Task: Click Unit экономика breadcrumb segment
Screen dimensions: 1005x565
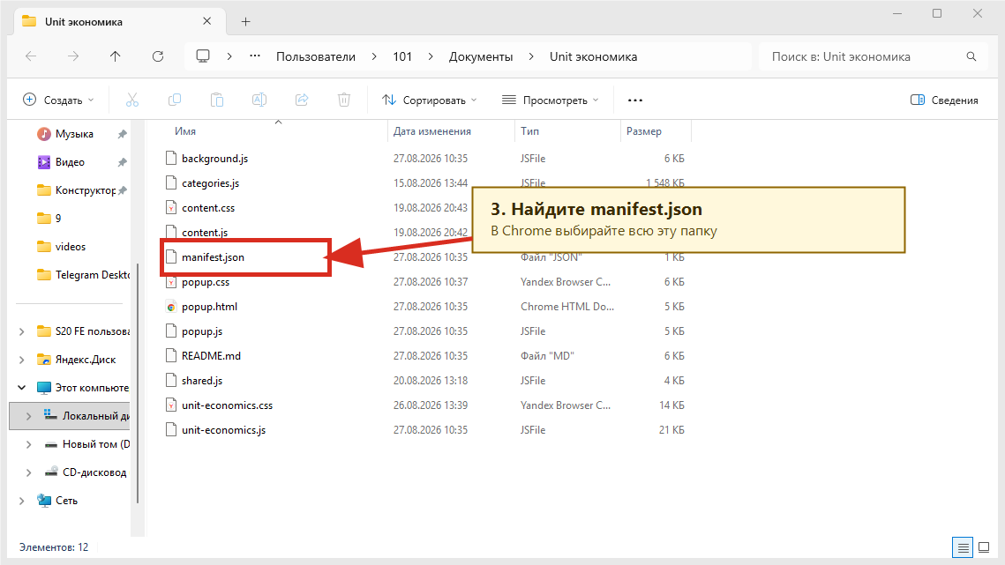Action: click(x=594, y=56)
